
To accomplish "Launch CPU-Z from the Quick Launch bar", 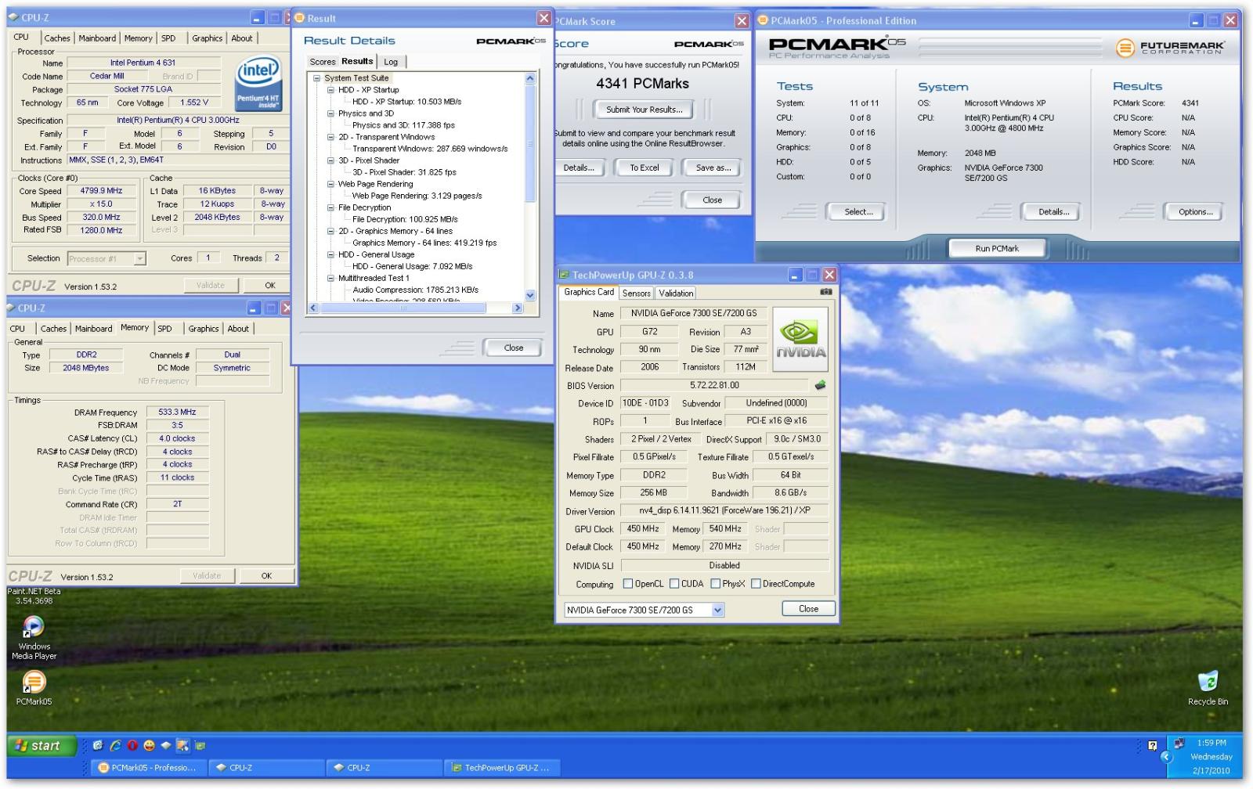I will point(166,746).
